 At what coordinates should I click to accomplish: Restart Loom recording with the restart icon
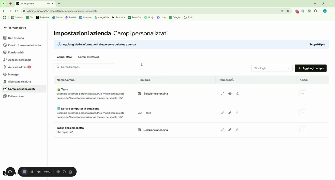[64, 172]
